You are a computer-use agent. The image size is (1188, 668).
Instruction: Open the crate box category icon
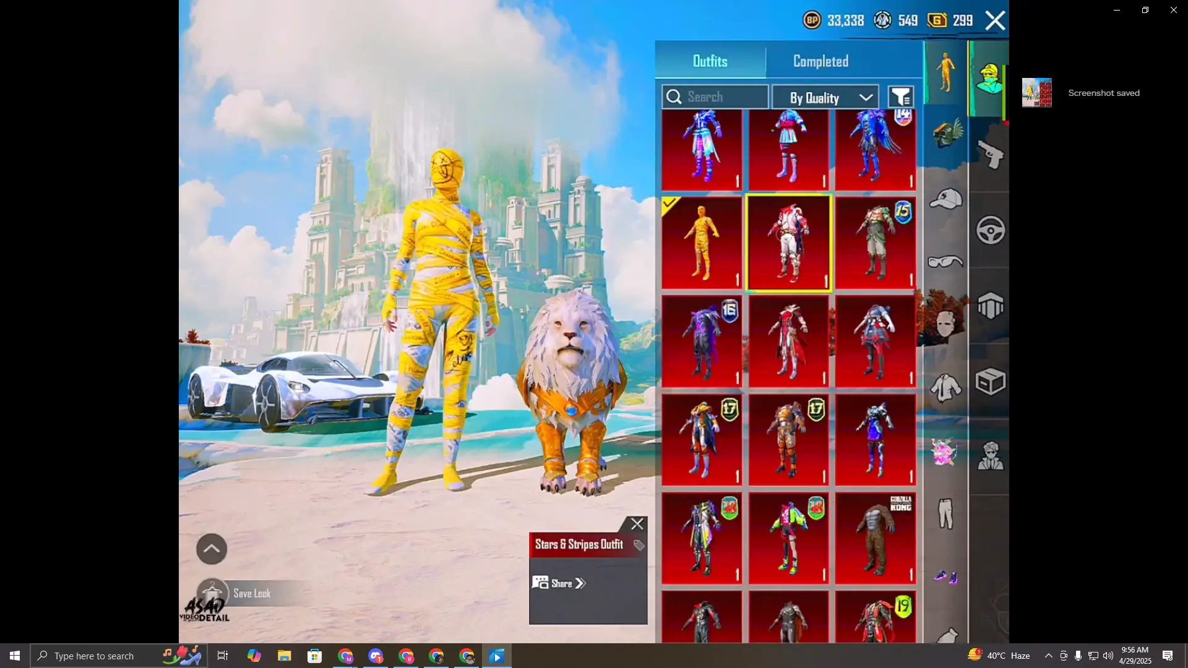990,382
